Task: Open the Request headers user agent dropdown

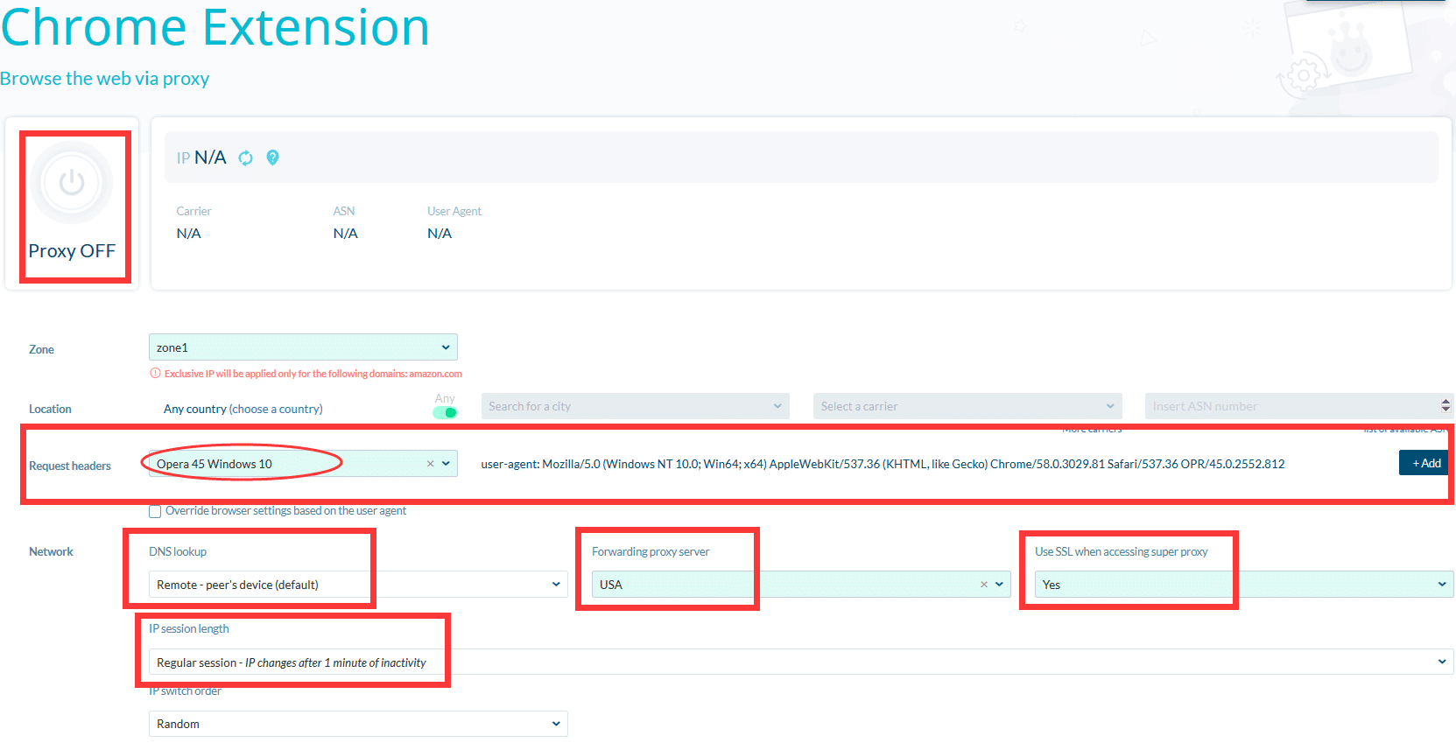Action: click(x=446, y=464)
